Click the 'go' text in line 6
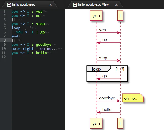This screenshot has width=164, height=130. [43, 32]
